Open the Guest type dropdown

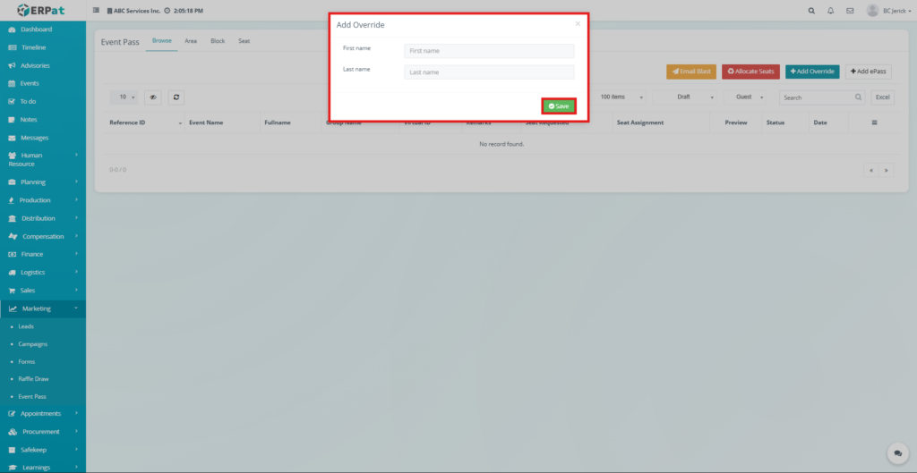pyautogui.click(x=748, y=97)
